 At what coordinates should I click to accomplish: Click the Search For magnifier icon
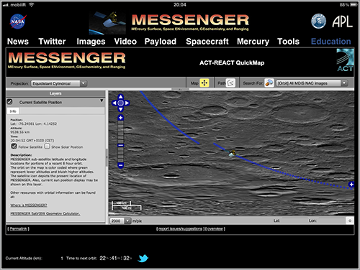click(x=269, y=83)
